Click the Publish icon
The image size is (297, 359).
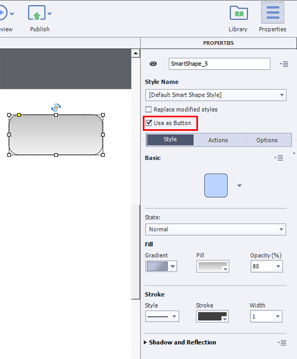(37, 13)
